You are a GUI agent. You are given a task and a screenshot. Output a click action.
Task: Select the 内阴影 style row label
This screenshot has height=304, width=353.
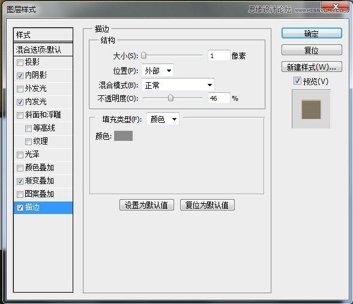tap(36, 76)
